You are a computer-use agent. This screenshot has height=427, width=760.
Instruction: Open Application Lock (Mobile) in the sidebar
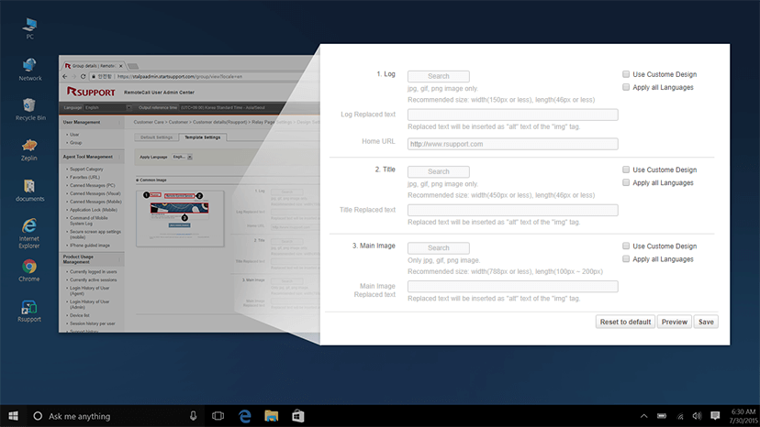94,210
